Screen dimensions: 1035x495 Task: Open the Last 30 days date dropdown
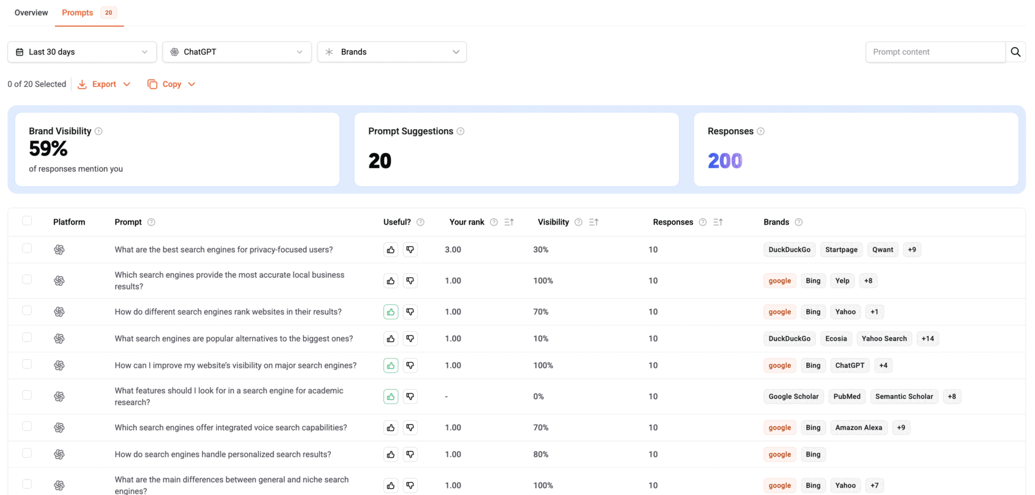click(x=82, y=52)
